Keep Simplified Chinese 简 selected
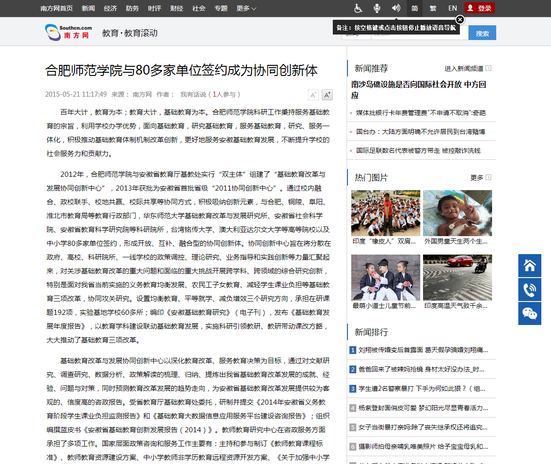Image resolution: width=551 pixels, height=464 pixels. click(414, 8)
